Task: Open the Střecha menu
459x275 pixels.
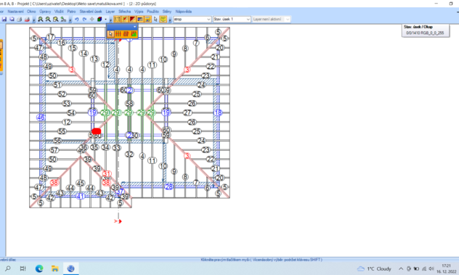Action: [124, 12]
